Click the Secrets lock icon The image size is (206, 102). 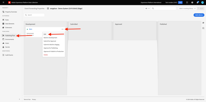(x=3, y=47)
